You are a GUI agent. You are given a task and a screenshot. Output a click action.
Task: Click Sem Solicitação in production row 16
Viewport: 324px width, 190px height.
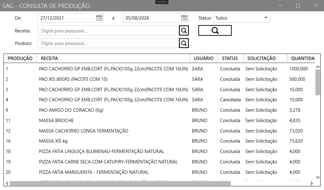pos(261,141)
